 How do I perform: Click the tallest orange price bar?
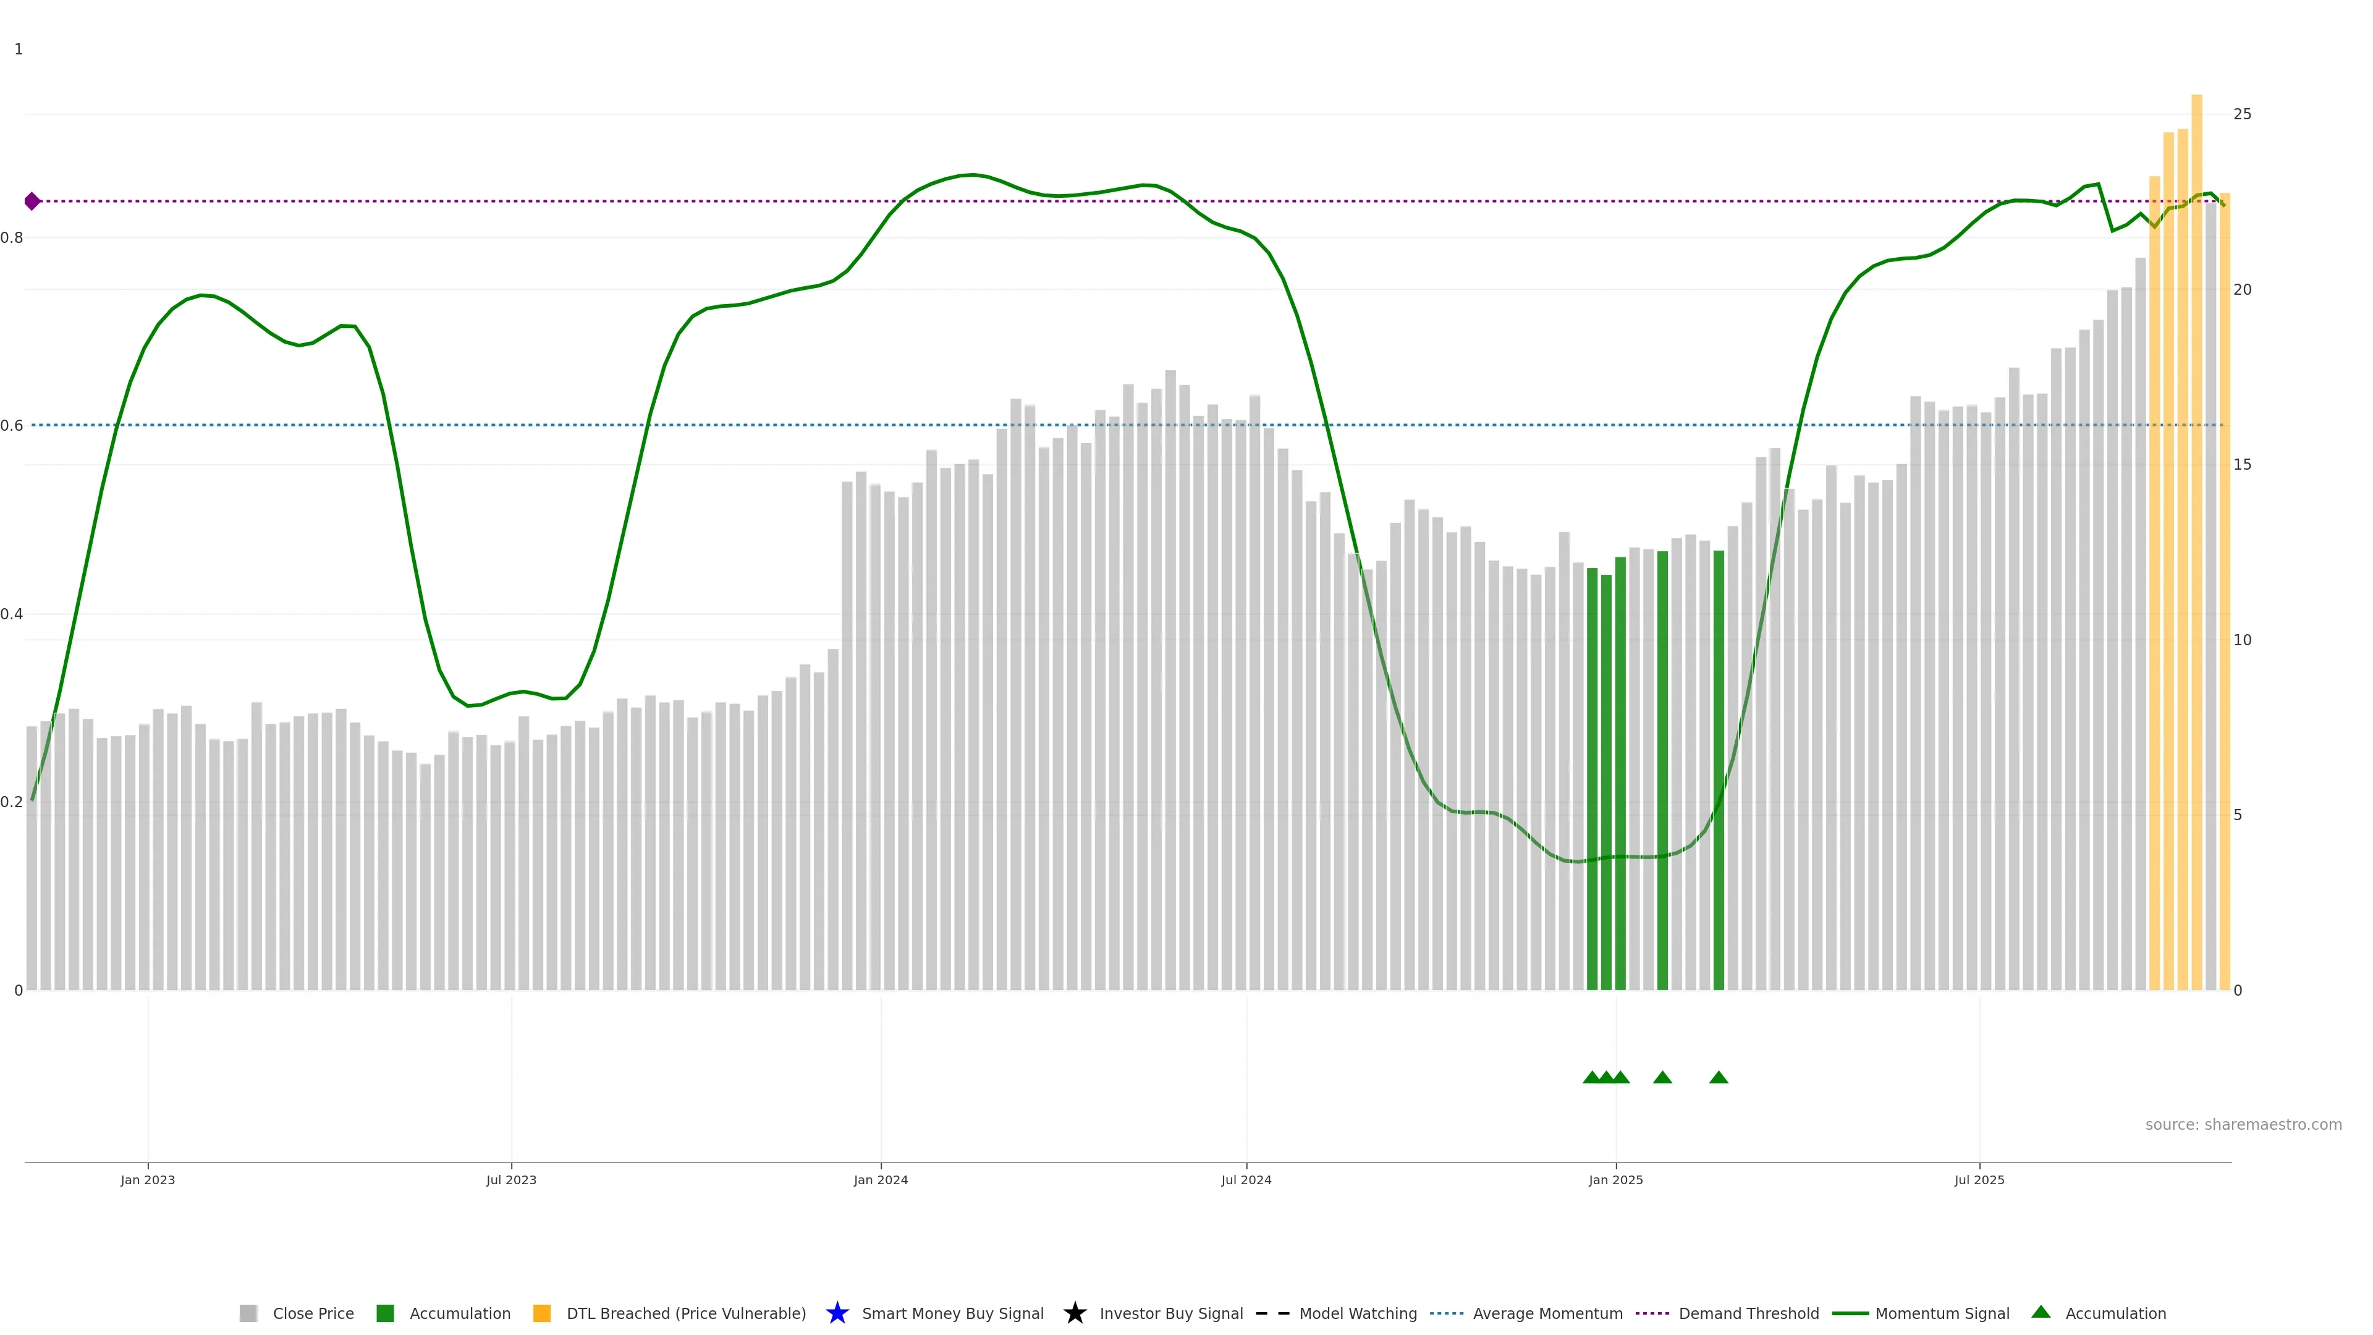click(2196, 553)
